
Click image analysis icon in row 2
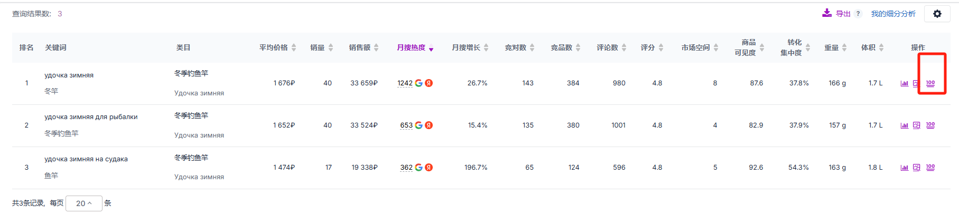pos(917,125)
